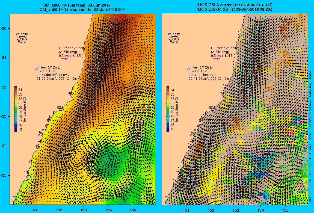Click the '153' longitude label under OM_an00 panel
This screenshot has height=213, width=314.
[84, 210]
